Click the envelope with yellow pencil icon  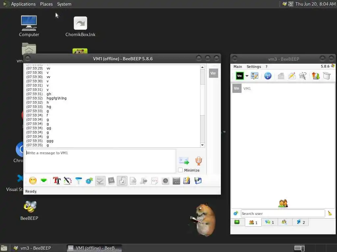click(292, 76)
